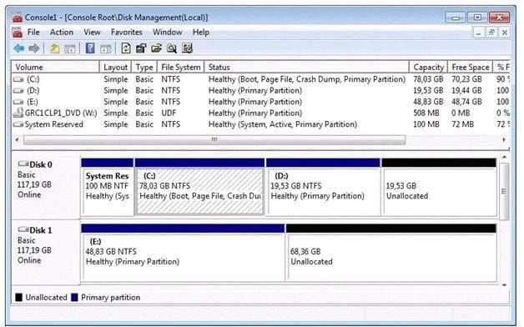Click the 70,23 GB free space cell
The image size is (524, 327).
pyautogui.click(x=466, y=79)
